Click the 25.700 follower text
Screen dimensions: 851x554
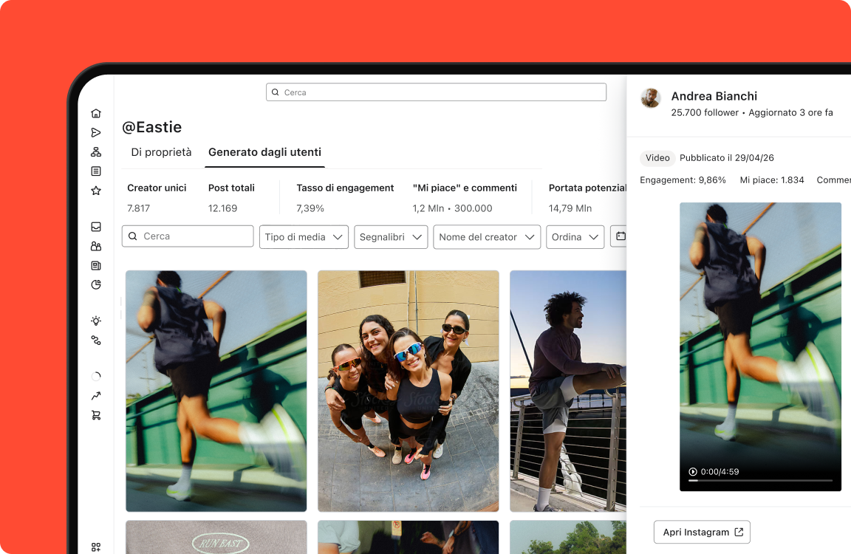[705, 113]
